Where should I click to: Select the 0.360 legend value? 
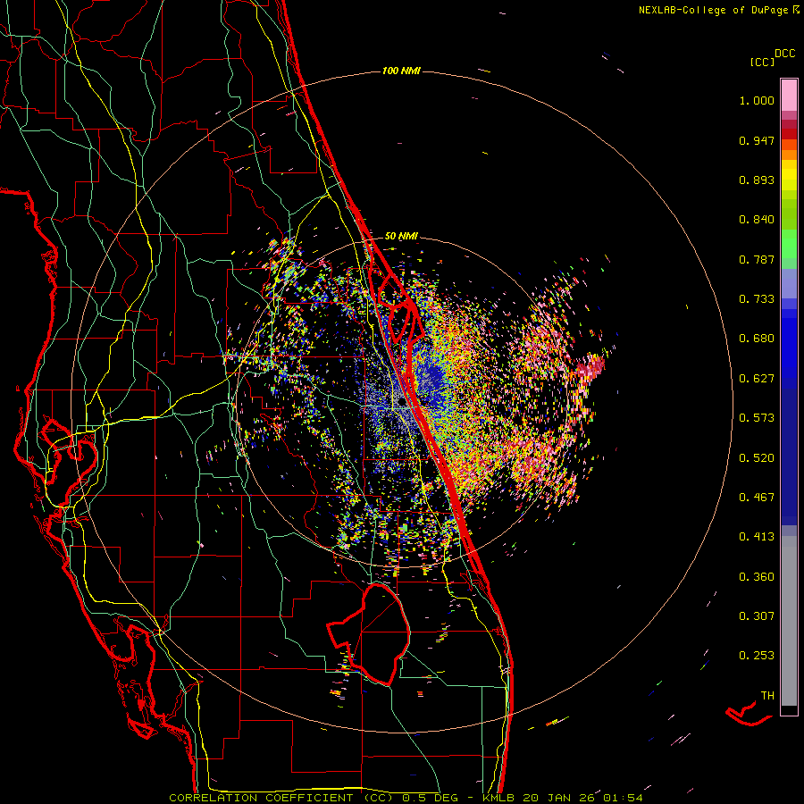click(757, 577)
